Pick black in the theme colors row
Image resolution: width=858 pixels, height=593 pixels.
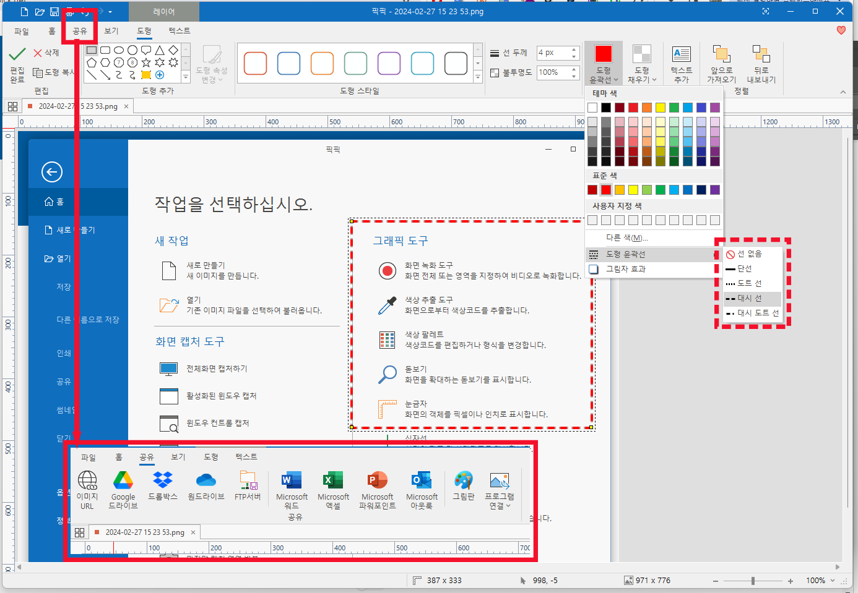tap(606, 108)
